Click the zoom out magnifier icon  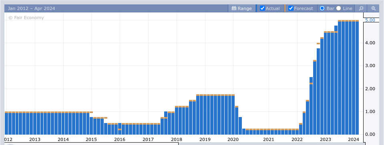[374, 8]
